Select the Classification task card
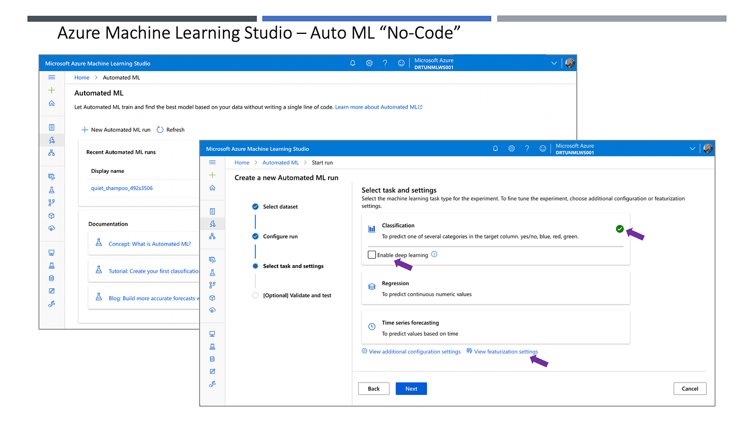The image size is (754, 424). (495, 239)
